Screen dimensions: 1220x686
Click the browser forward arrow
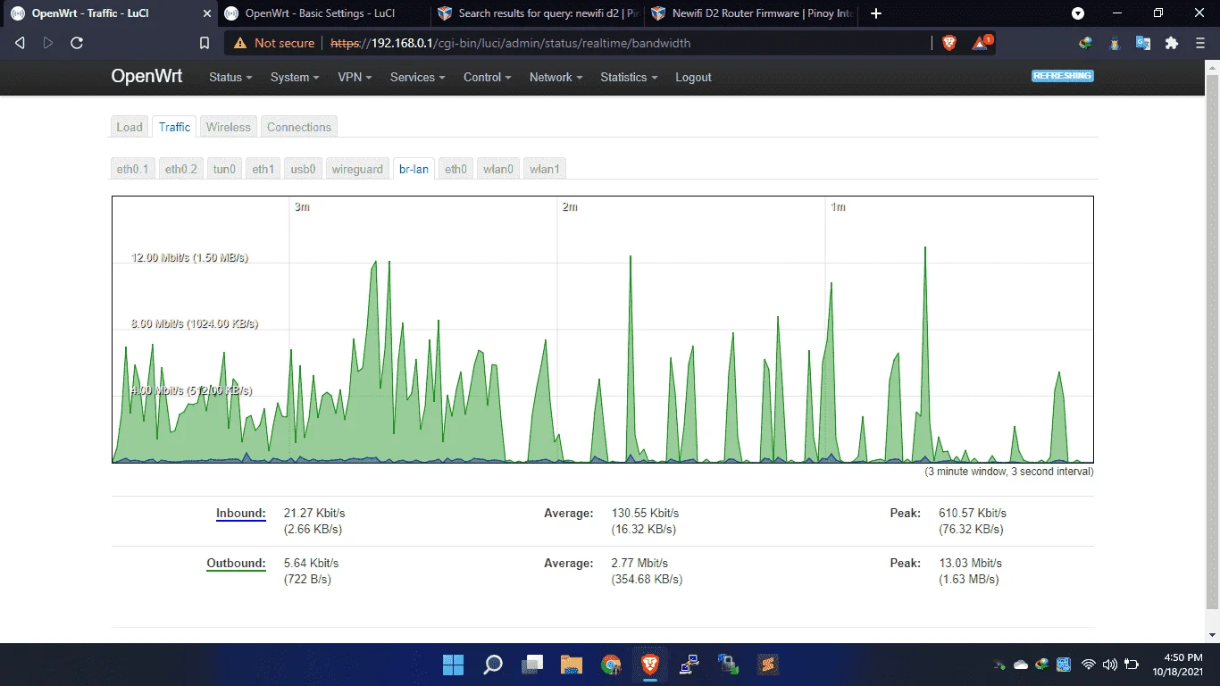pyautogui.click(x=48, y=43)
